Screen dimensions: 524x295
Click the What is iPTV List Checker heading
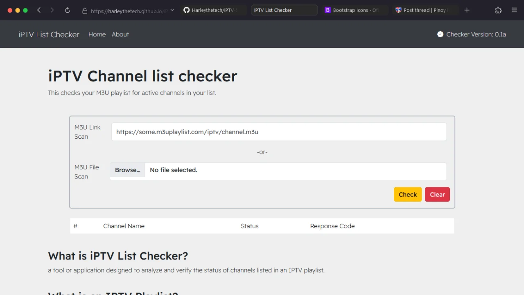(118, 256)
